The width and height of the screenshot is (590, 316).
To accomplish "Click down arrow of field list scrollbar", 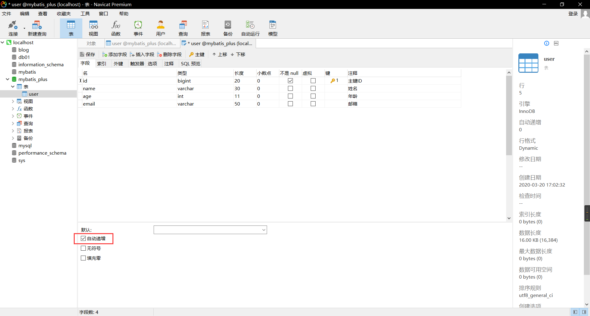I will [509, 218].
